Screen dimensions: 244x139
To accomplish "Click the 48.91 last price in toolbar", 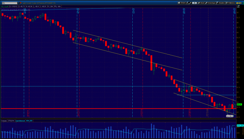I will point(239,3).
